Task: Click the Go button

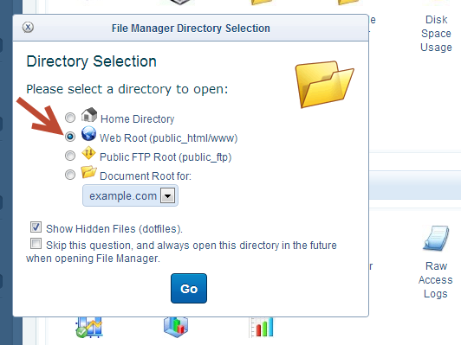Action: 189,289
